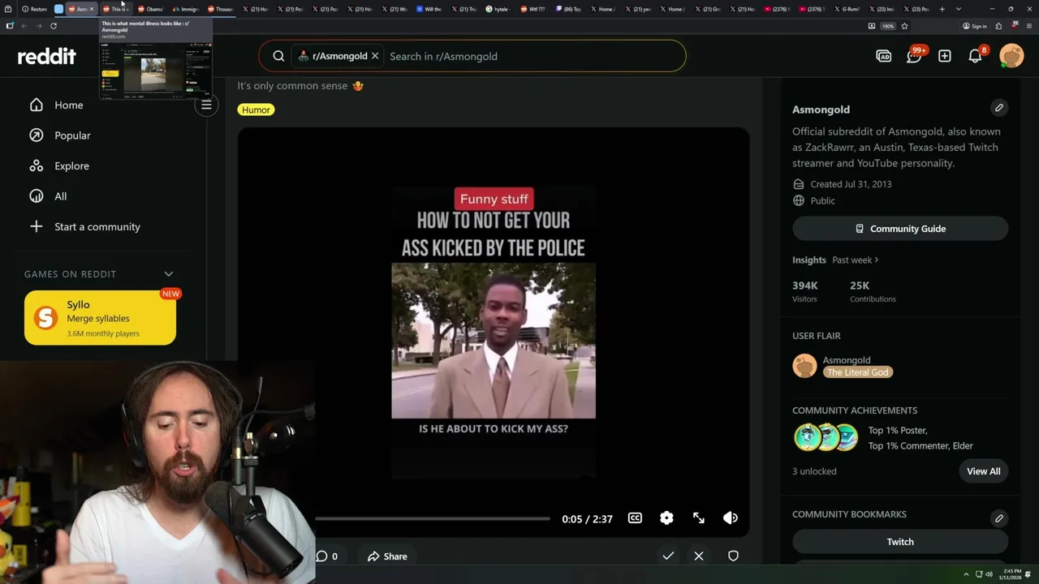Open the browser extensions icon
The image size is (1039, 584).
(998, 26)
